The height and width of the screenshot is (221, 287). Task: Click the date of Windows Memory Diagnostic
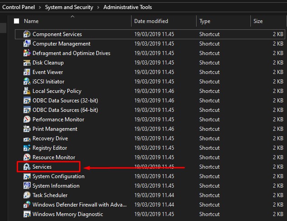pos(154,214)
